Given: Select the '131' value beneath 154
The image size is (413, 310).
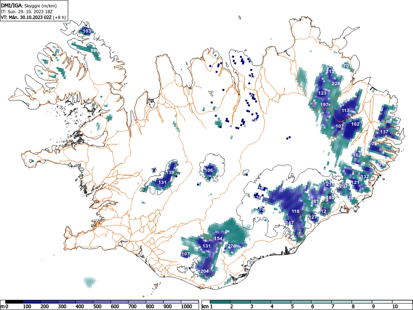Looking at the screenshot, I should click(x=207, y=246).
